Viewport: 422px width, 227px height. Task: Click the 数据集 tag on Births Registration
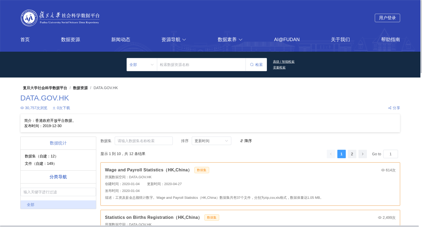coord(212,218)
